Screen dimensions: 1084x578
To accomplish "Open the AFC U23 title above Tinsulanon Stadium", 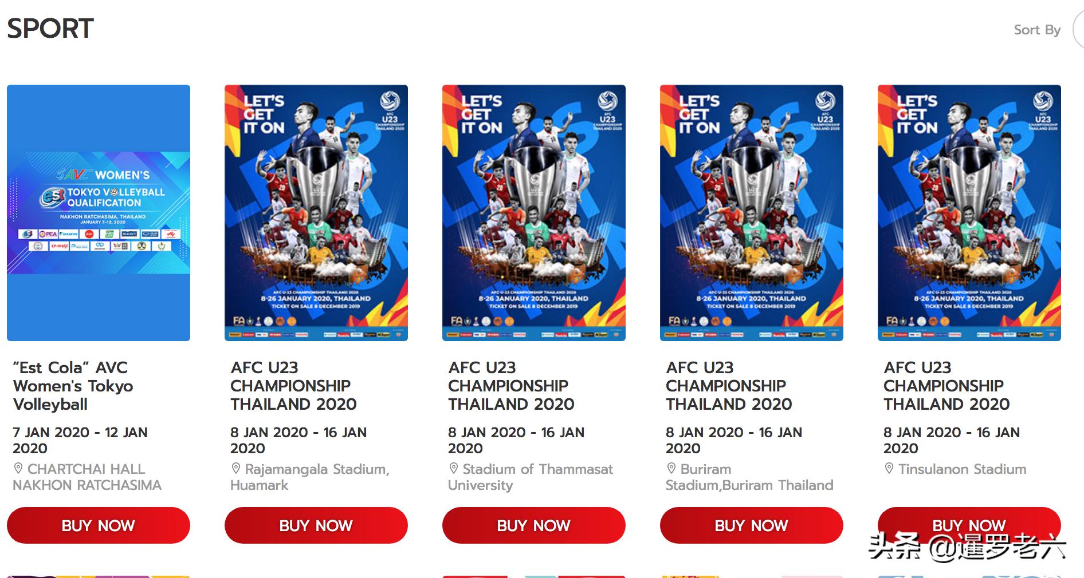I will [x=946, y=386].
